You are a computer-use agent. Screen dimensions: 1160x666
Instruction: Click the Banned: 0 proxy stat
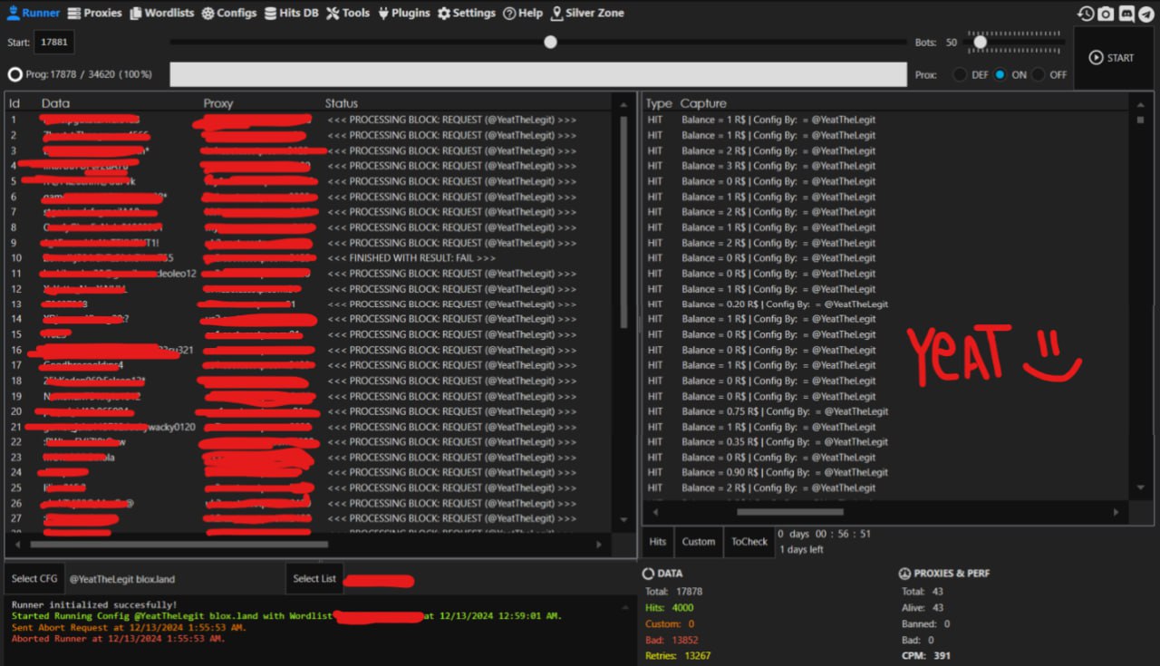pos(925,623)
